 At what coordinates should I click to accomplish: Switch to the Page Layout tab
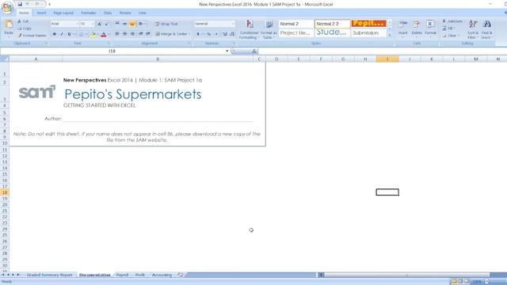pos(63,13)
